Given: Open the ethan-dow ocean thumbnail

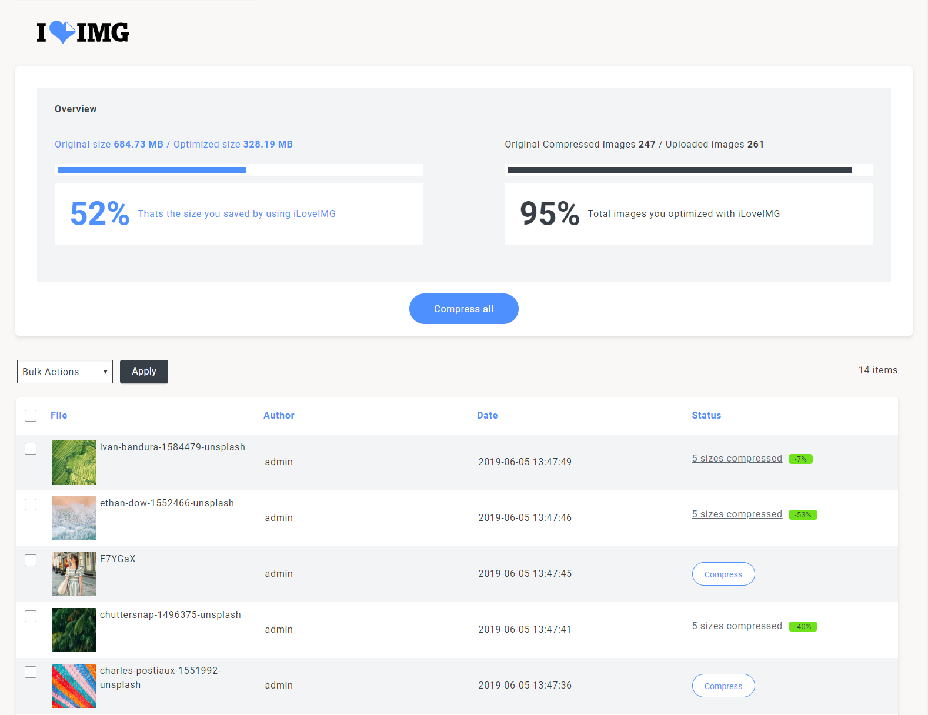Looking at the screenshot, I should click(x=74, y=518).
